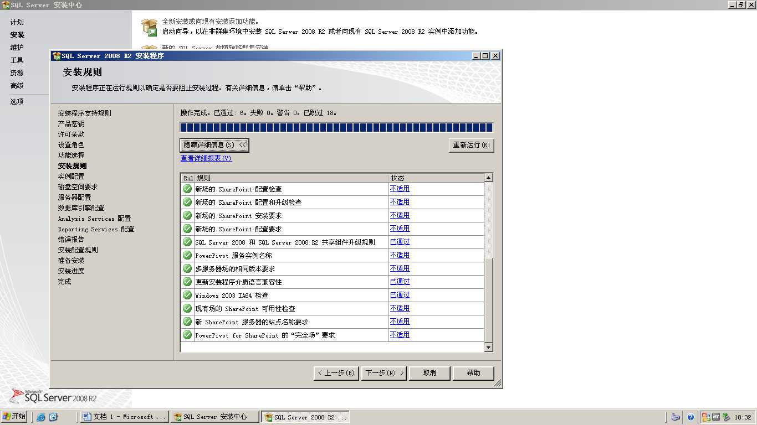The width and height of the screenshot is (757, 425).
Task: Click green check icon for 新场的 SharePoint 安装要求
Action: 187,215
